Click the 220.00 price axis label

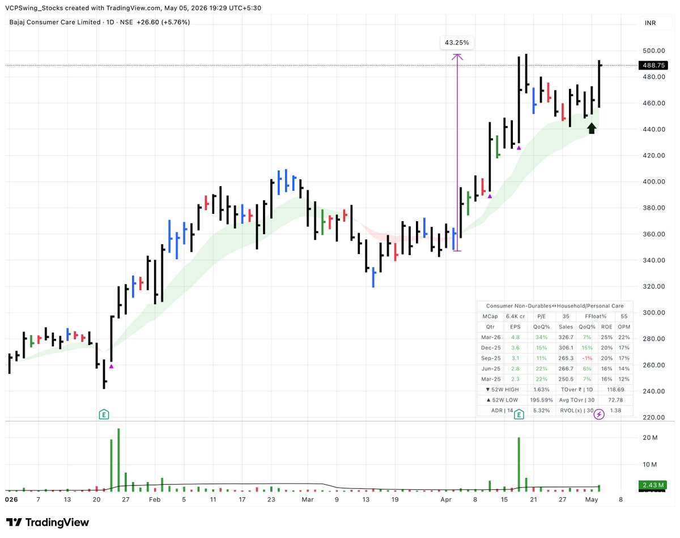(653, 418)
